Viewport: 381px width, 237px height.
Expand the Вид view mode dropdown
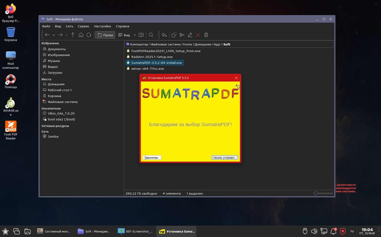pyautogui.click(x=135, y=35)
